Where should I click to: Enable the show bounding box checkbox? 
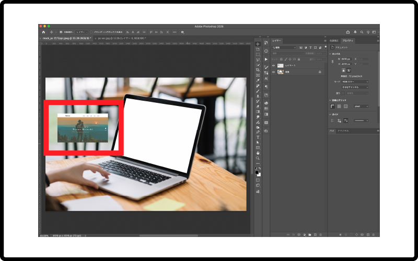pos(91,32)
